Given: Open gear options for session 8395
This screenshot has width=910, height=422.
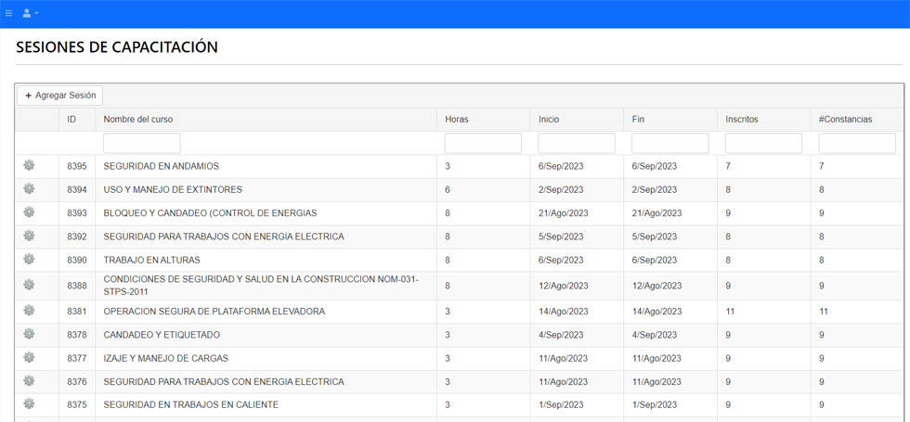Looking at the screenshot, I should tap(29, 165).
